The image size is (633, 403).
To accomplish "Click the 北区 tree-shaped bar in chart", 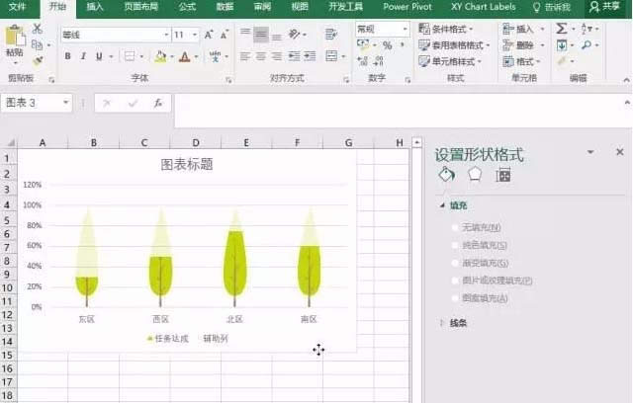I will tap(234, 262).
